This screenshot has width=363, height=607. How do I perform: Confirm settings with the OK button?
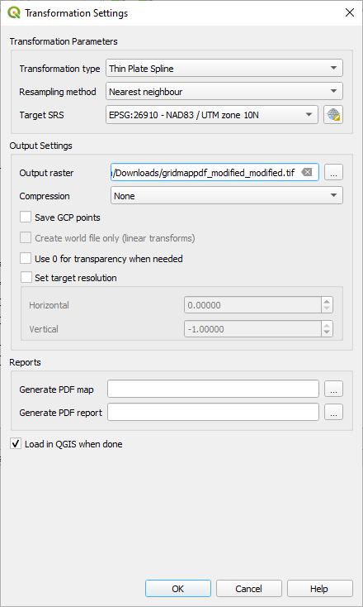[x=178, y=589]
